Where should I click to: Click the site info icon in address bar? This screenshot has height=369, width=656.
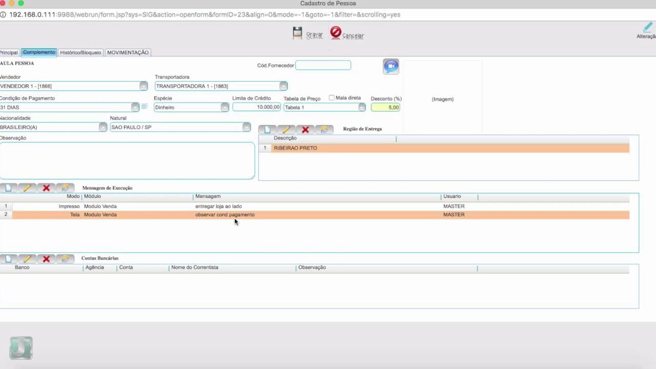[3, 14]
